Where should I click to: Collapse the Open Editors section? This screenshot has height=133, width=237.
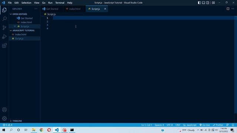(20, 14)
